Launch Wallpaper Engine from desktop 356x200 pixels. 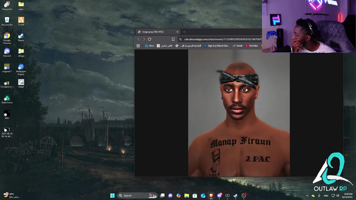21,69
